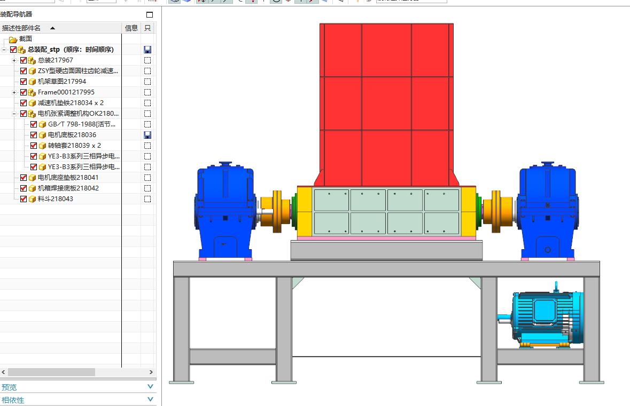
Task: Expand the 相依性 panel chevron
Action: (x=150, y=400)
